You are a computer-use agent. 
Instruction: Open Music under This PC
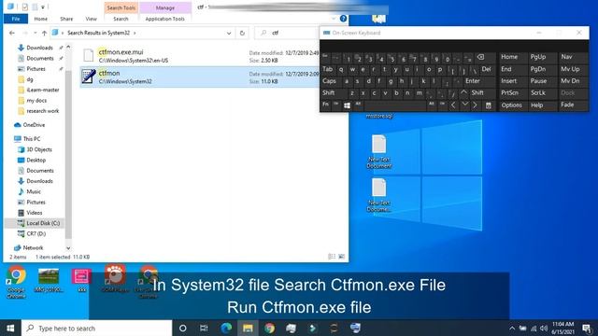(34, 191)
